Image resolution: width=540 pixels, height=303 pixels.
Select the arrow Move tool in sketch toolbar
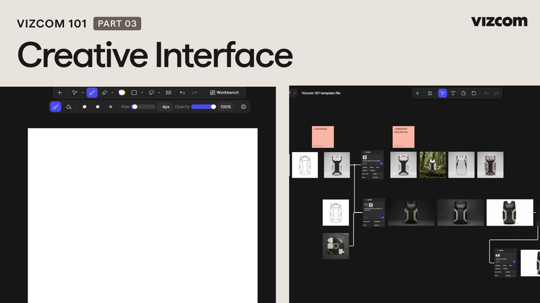pos(74,93)
